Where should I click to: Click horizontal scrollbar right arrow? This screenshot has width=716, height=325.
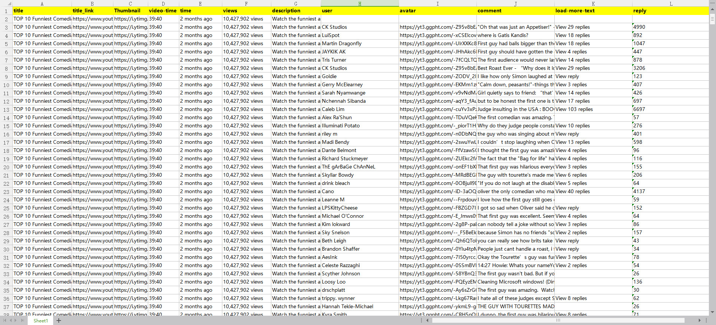700,321
